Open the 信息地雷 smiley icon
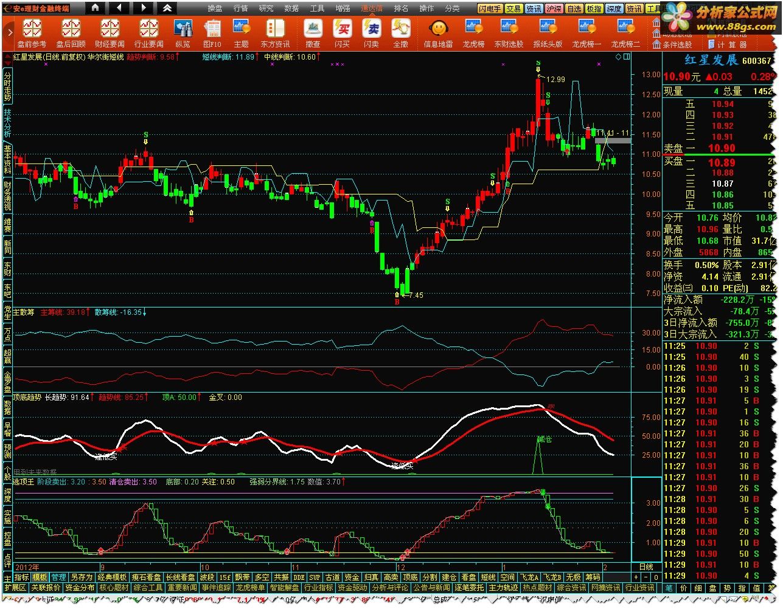783x609 pixels. click(438, 33)
